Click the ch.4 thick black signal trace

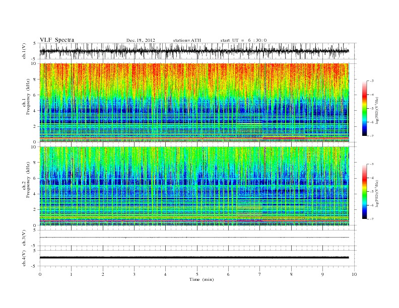click(194, 258)
